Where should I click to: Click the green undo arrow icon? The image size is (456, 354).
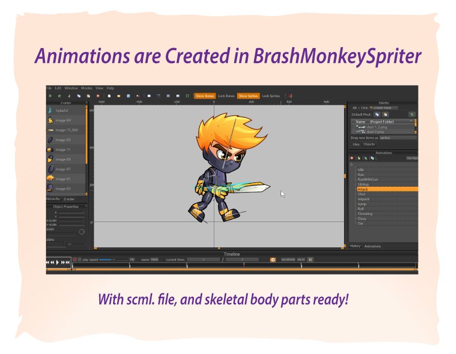point(50,96)
